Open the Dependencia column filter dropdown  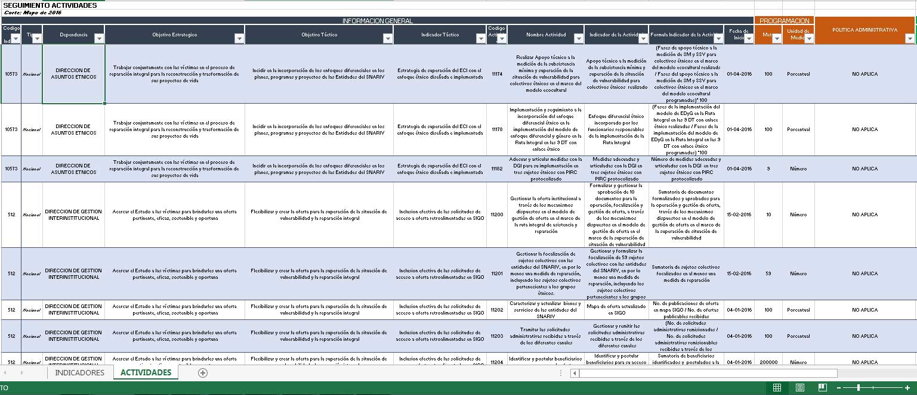click(x=99, y=39)
